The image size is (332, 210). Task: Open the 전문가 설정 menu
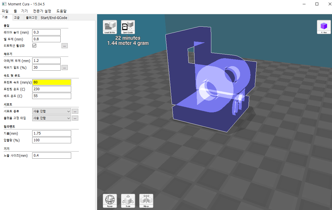click(x=42, y=11)
